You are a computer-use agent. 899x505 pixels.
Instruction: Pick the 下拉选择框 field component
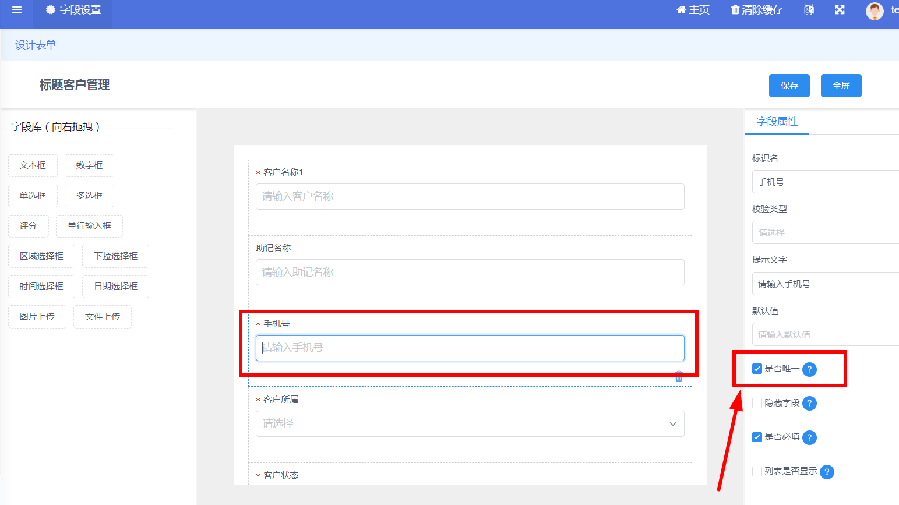(116, 256)
